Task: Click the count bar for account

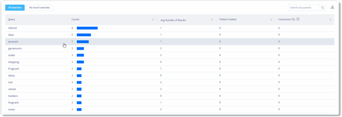Action: point(83,42)
